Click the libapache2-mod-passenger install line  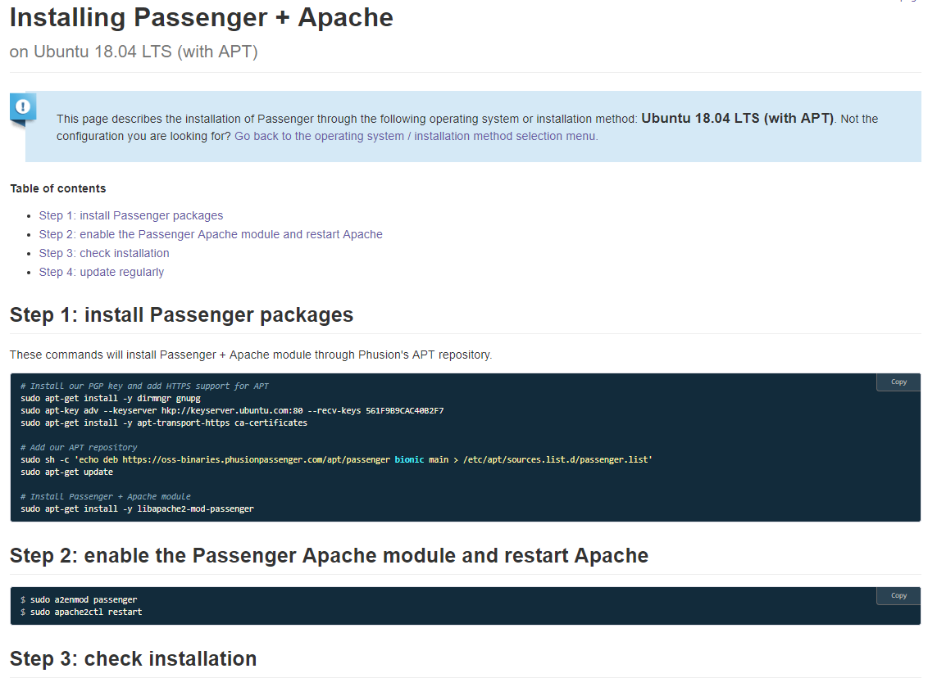[x=138, y=509]
